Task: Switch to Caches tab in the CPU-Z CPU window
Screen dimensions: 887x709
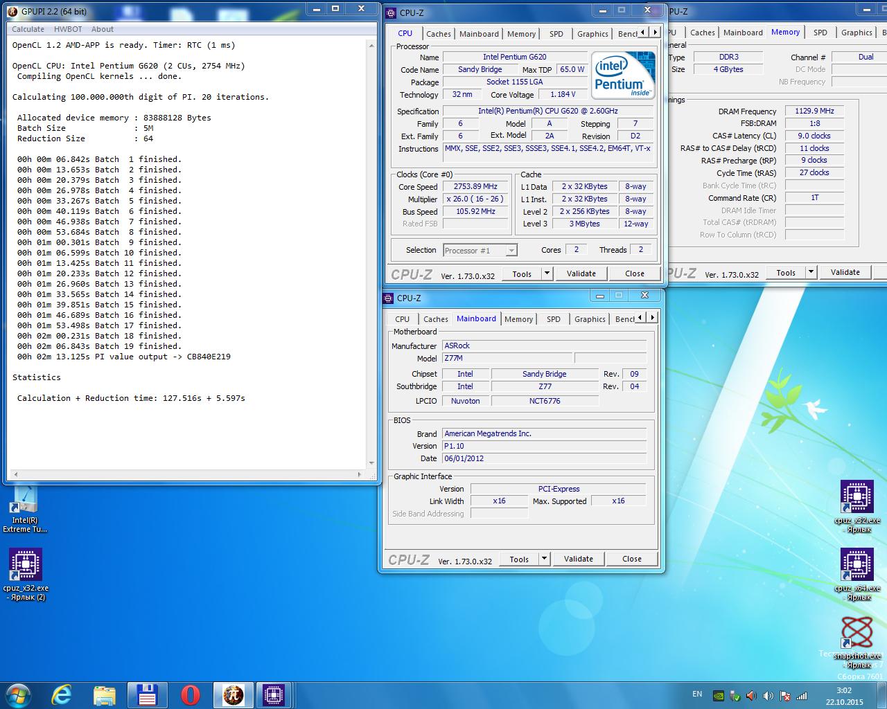Action: pos(439,34)
